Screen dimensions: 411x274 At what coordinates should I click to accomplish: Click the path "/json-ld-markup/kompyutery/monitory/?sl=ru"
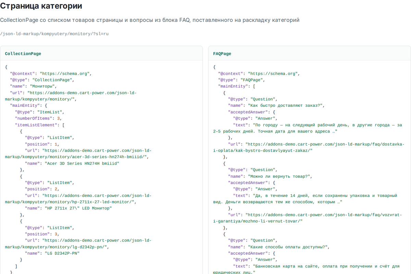click(54, 34)
